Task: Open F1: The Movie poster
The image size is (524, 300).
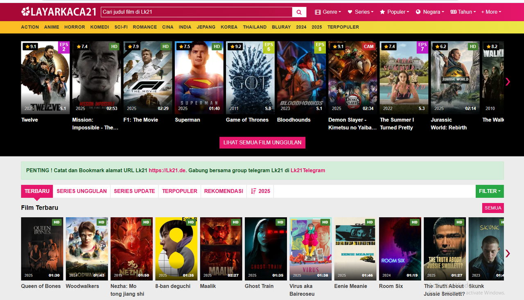Action: tap(148, 78)
